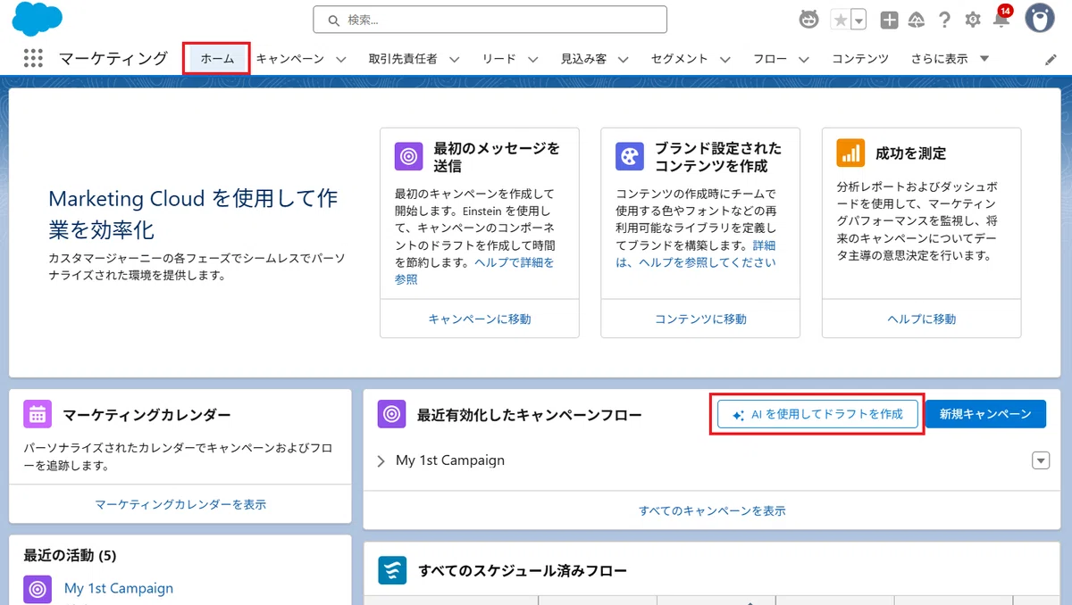Expand the リード tab chevron

pos(532,60)
